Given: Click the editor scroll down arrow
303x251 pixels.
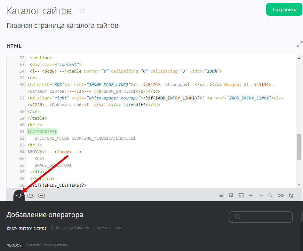Looking at the screenshot, I should [x=299, y=185].
